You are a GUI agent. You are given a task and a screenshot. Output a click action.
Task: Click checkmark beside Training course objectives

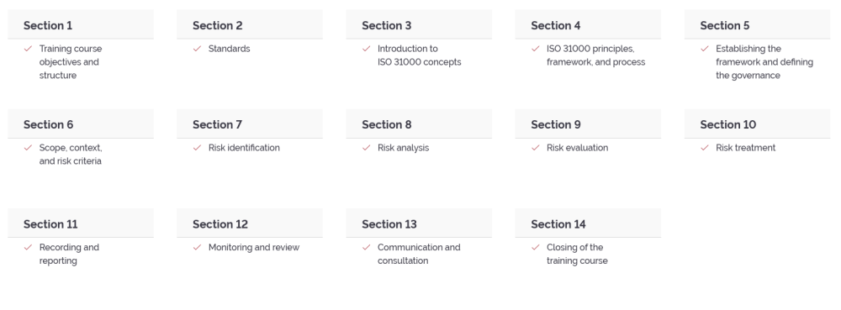(28, 49)
